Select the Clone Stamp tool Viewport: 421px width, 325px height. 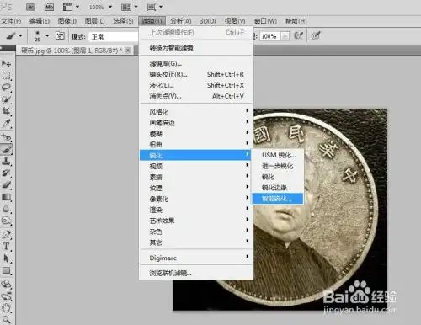6,161
